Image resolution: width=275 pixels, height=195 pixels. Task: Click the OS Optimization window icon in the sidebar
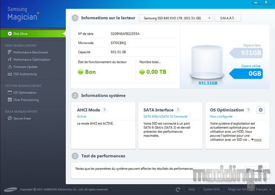10,93
